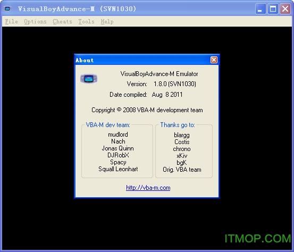294x252 pixels.
Task: Click the name mudlord in dev team
Action: [x=118, y=135]
